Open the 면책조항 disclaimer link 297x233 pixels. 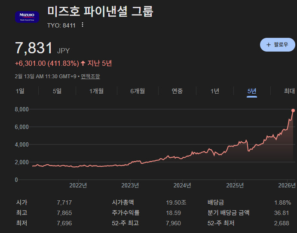pos(90,77)
